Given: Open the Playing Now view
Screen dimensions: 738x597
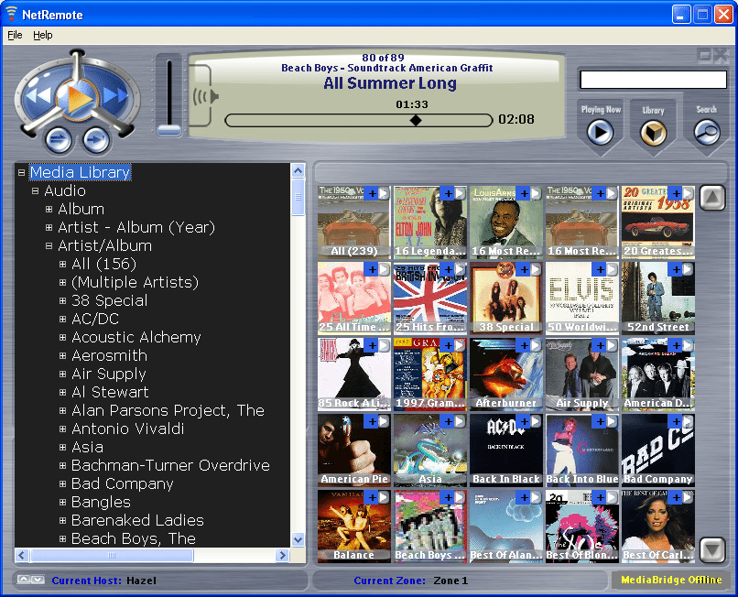Looking at the screenshot, I should pyautogui.click(x=601, y=132).
